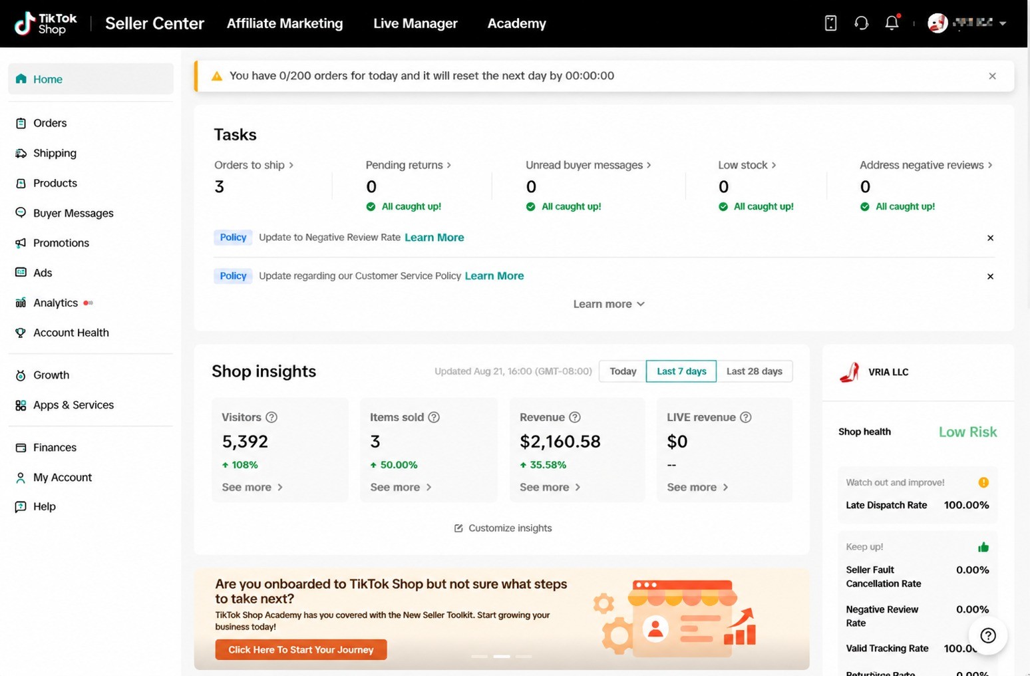Click the Revenue help question icon
The width and height of the screenshot is (1030, 676).
[x=575, y=417]
